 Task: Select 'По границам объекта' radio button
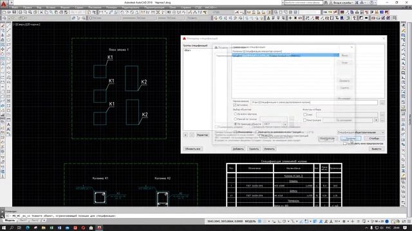(236, 124)
